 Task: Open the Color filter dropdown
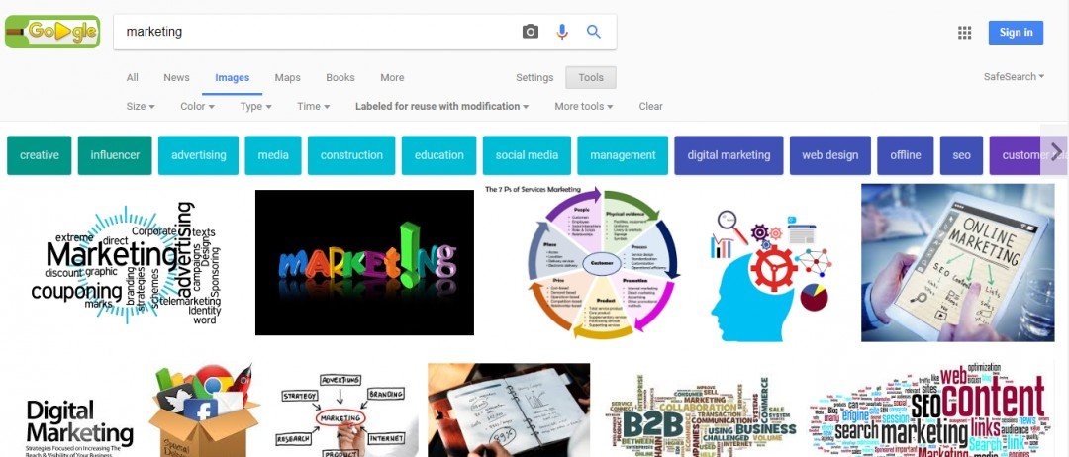tap(197, 106)
